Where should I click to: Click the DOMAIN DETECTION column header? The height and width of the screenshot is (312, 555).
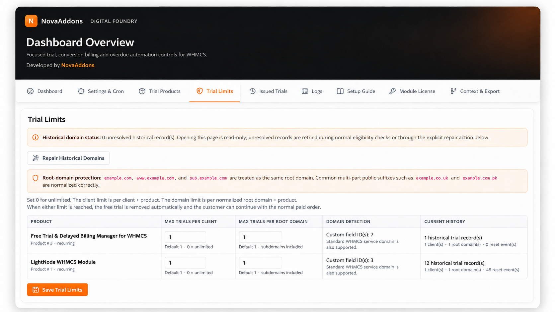348,221
